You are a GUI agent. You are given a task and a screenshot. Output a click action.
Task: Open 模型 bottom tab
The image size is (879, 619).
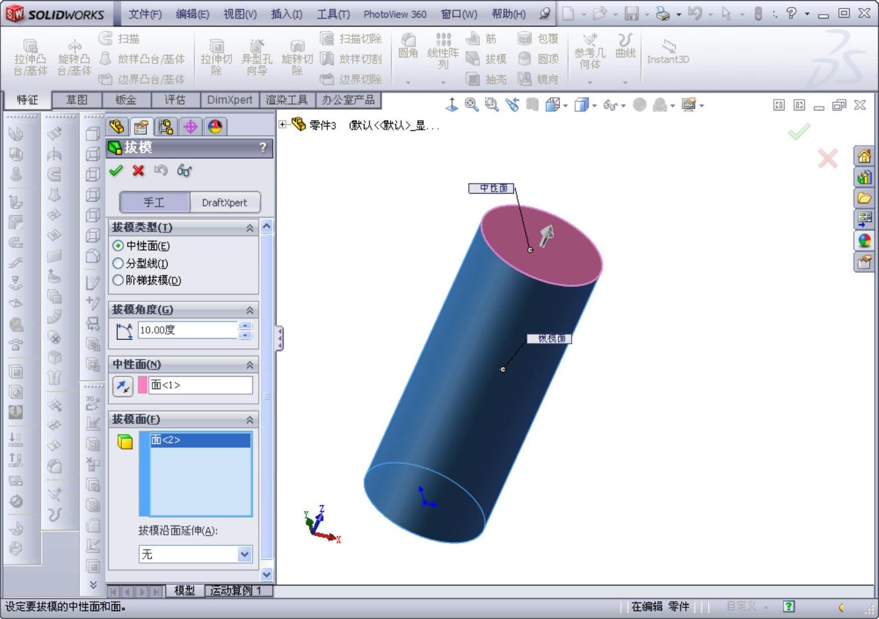coord(185,591)
